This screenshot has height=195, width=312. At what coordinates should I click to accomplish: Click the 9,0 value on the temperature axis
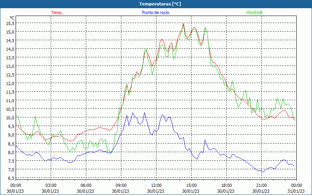(11, 135)
